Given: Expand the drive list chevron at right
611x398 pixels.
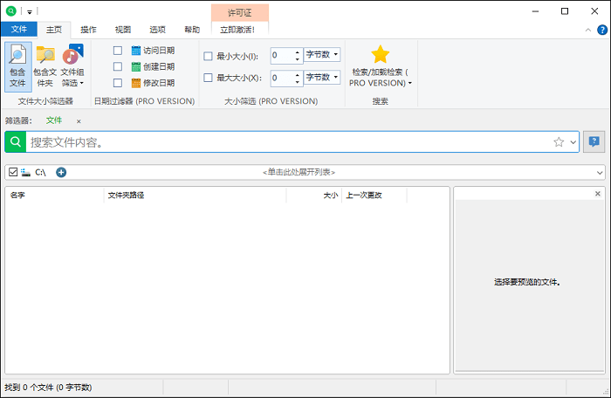Looking at the screenshot, I should click(x=600, y=173).
